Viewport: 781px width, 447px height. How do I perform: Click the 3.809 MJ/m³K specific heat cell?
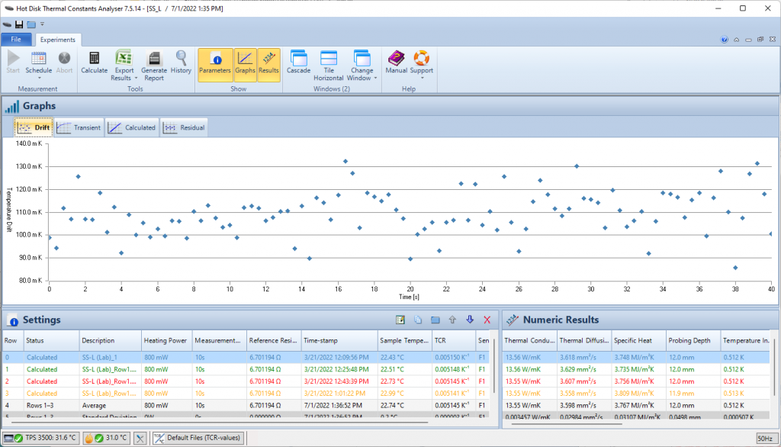coord(638,393)
